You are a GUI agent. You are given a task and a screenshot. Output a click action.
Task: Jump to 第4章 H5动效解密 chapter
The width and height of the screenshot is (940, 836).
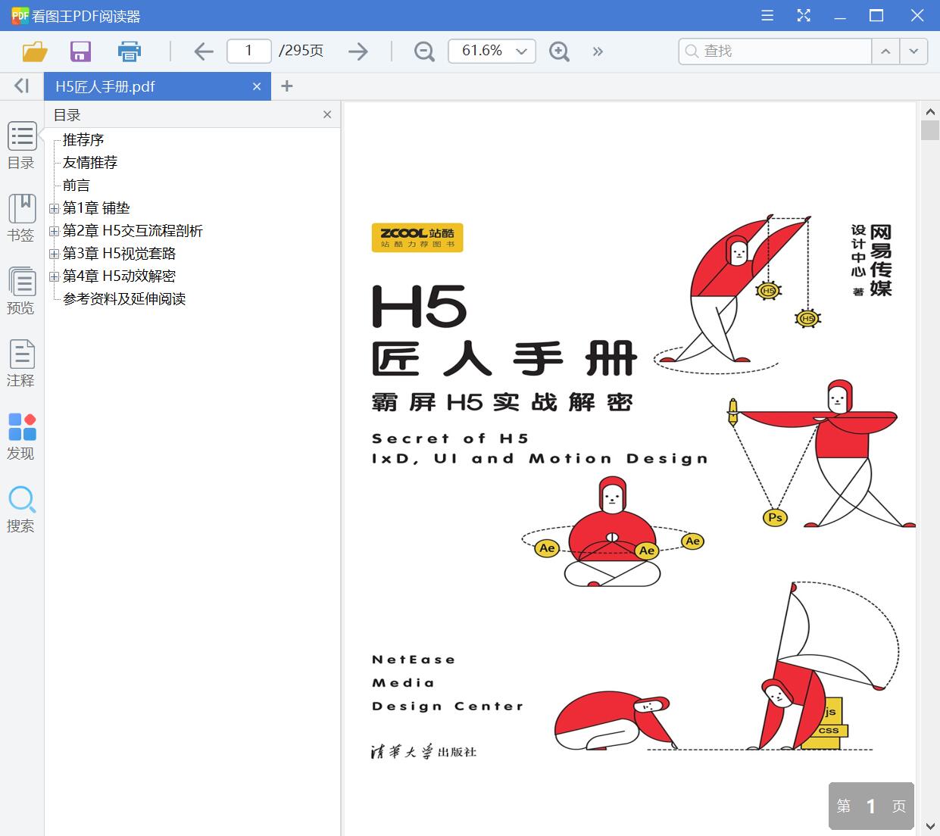tap(119, 276)
